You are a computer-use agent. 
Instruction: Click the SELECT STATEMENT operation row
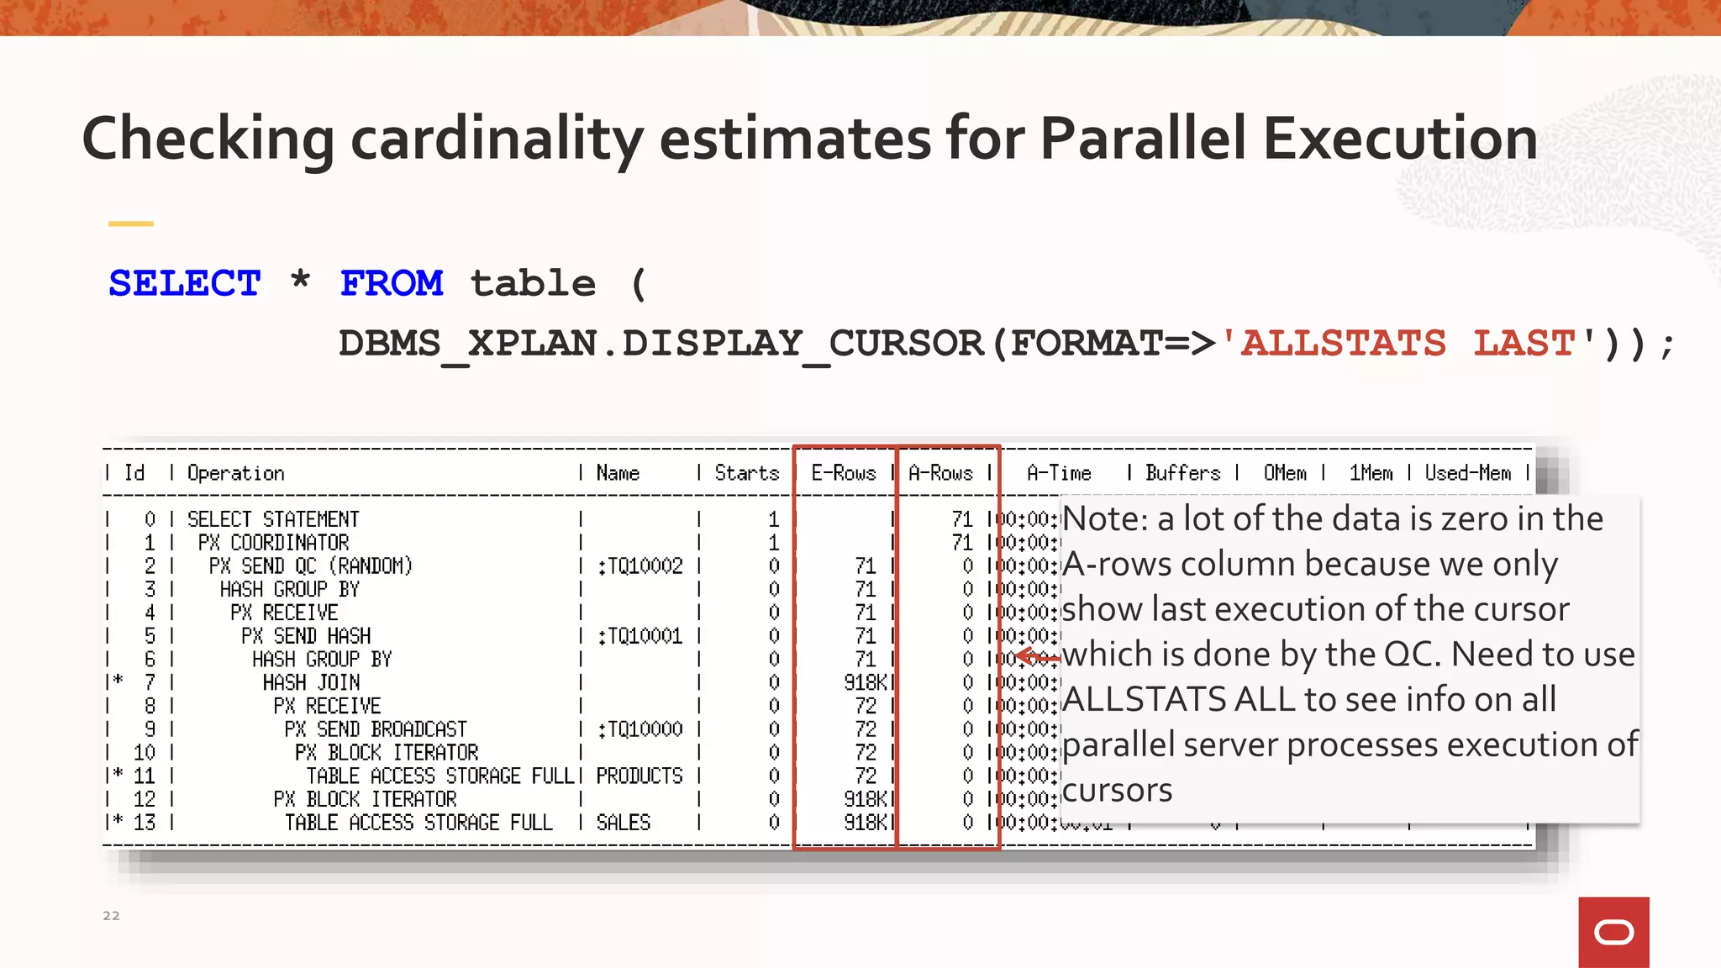[x=273, y=519]
